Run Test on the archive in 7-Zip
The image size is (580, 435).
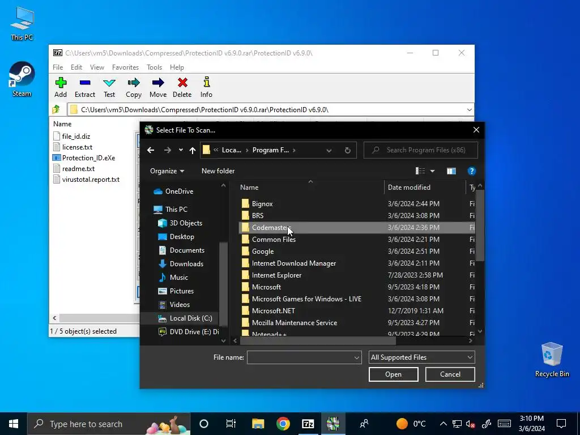click(x=109, y=87)
